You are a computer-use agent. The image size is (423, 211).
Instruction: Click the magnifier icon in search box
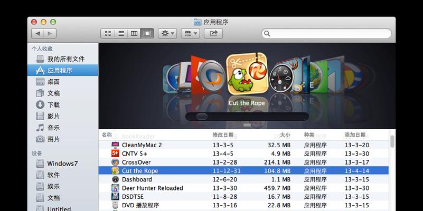pyautogui.click(x=267, y=33)
